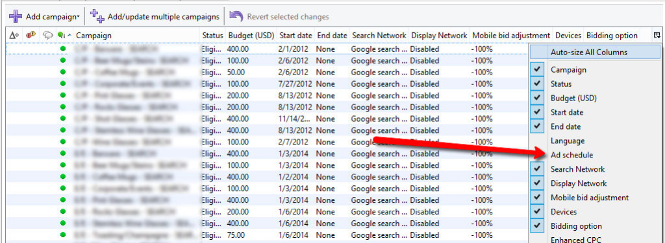Uncheck the Devices column option
The height and width of the screenshot is (243, 665).
click(x=537, y=212)
